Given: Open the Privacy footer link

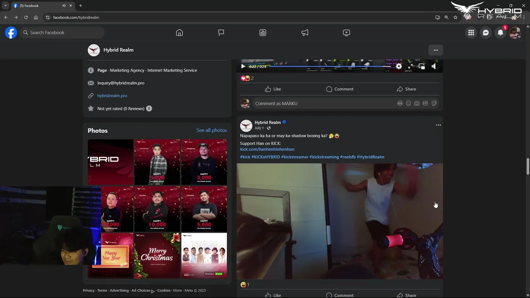Looking at the screenshot, I should click(89, 291).
